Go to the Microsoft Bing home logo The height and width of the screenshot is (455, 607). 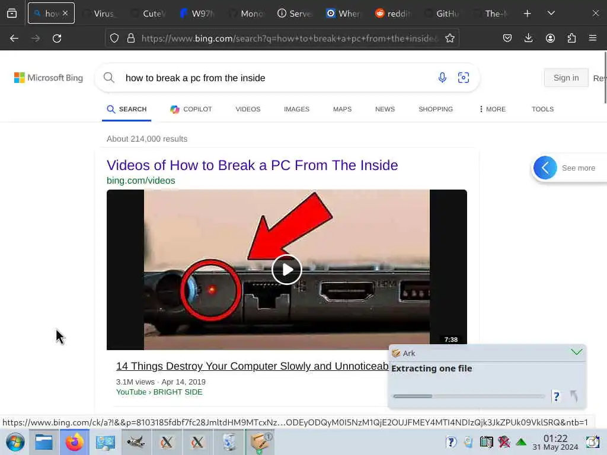[x=49, y=78]
